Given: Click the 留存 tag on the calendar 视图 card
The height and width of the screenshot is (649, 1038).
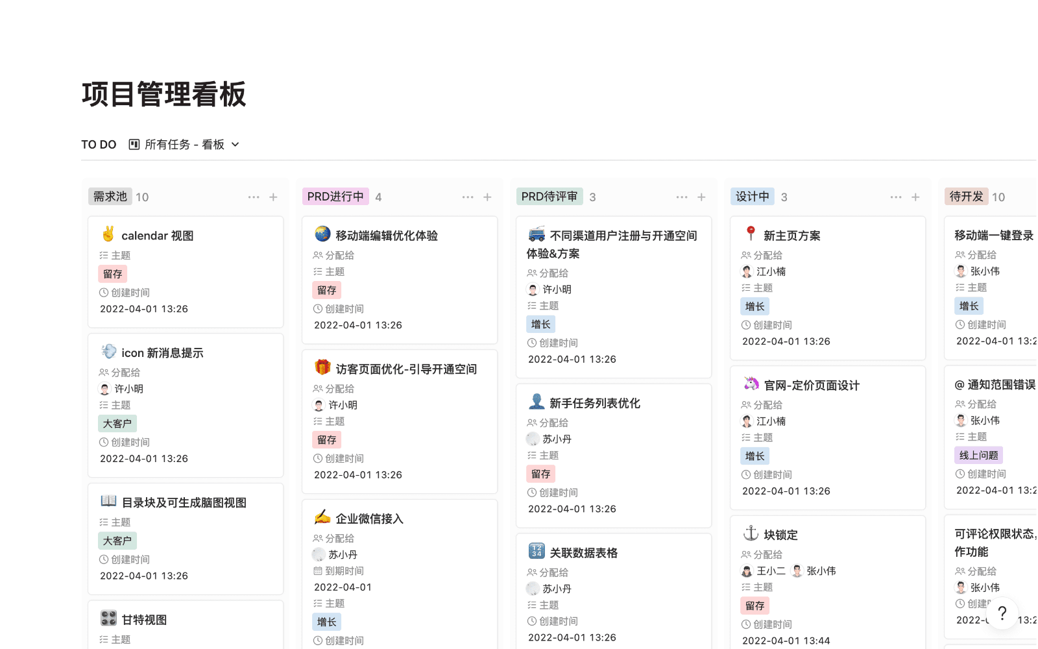Looking at the screenshot, I should click(x=112, y=273).
